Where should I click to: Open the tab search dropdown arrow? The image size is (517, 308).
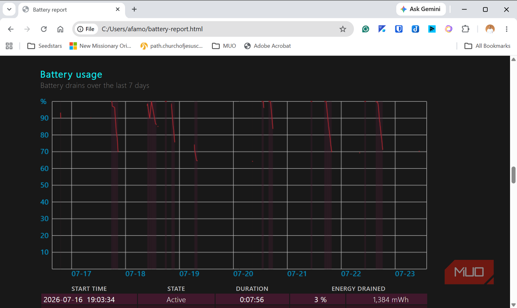pyautogui.click(x=9, y=9)
